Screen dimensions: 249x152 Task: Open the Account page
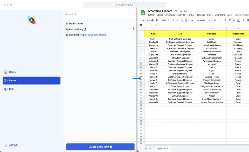pyautogui.click(x=14, y=145)
